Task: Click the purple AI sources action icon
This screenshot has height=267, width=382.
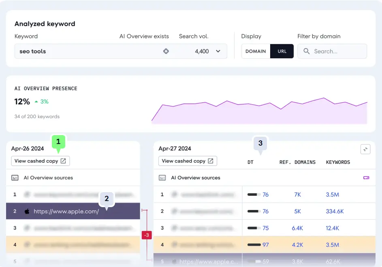Action: [366, 178]
